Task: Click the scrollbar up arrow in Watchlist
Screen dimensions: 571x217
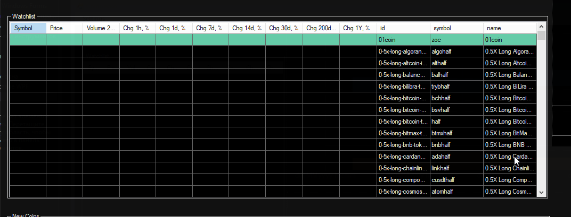Action: [541, 27]
